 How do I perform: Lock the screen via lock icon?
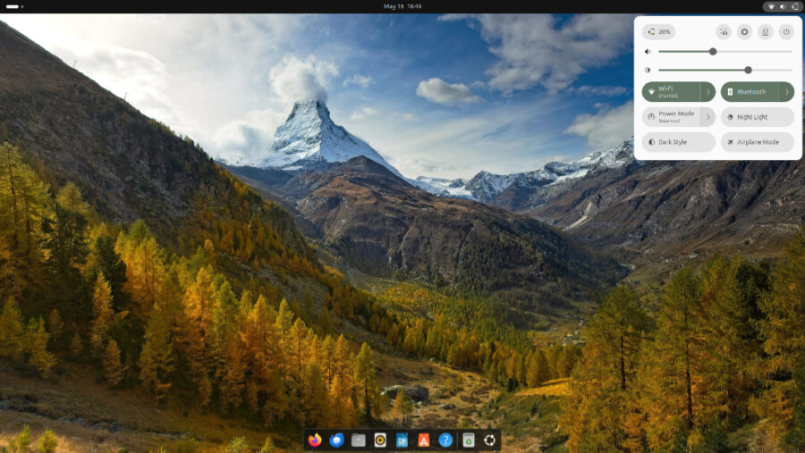(766, 32)
